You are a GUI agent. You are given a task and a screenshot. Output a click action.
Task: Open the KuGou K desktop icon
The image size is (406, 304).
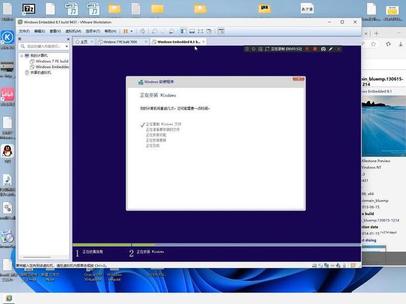pos(7,37)
